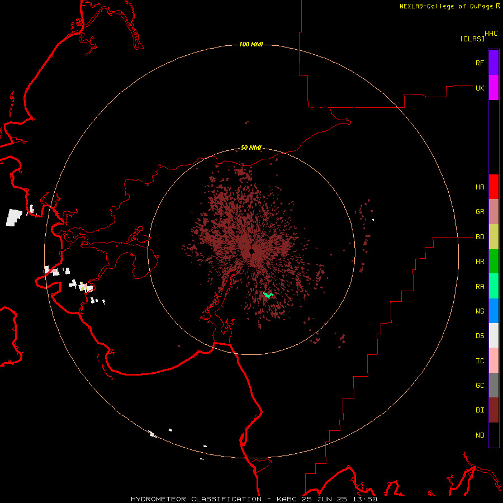Select the GC gray legend swatch
Image resolution: width=503 pixels, height=503 pixels.
click(x=493, y=385)
